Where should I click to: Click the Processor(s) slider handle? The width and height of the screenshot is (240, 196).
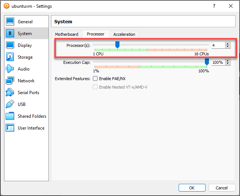point(117,45)
